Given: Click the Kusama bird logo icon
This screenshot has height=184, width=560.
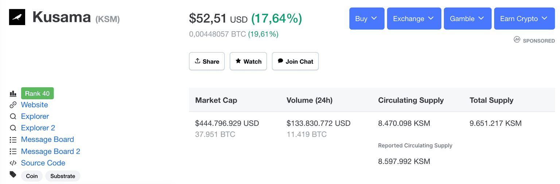Looking at the screenshot, I should pyautogui.click(x=17, y=17).
